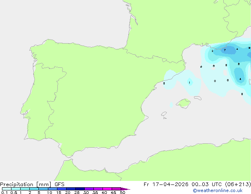Click the legend label '25'
251x194 pixels.
tap(77, 192)
